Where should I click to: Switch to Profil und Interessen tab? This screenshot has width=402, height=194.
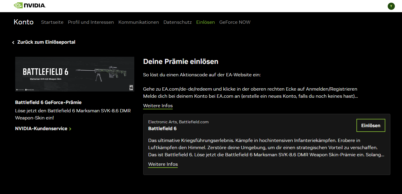coord(91,22)
